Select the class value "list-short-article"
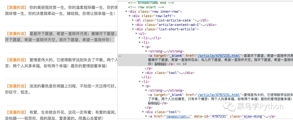 coord(176,29)
